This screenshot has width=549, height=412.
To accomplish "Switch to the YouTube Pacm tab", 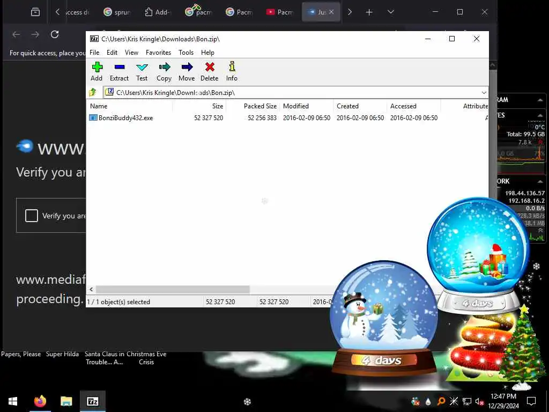I will click(280, 12).
